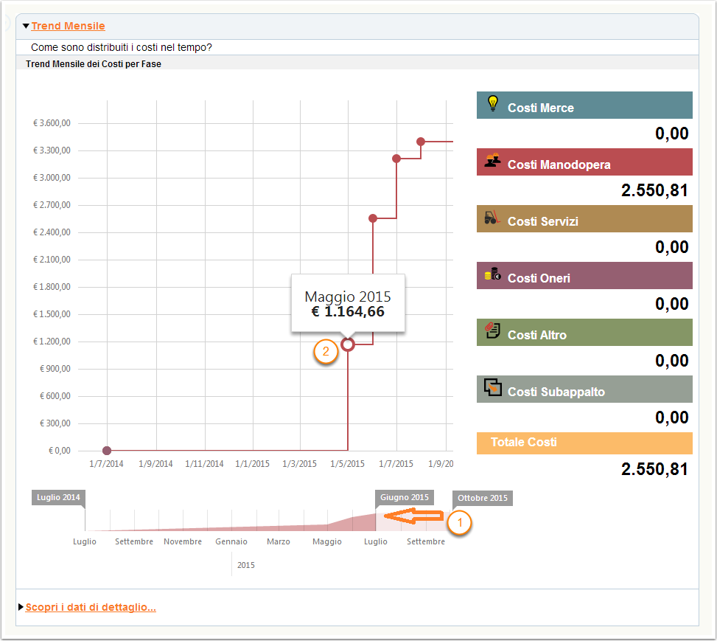Image resolution: width=717 pixels, height=641 pixels.
Task: Select the Costi Manodopera legend bar
Action: [584, 162]
